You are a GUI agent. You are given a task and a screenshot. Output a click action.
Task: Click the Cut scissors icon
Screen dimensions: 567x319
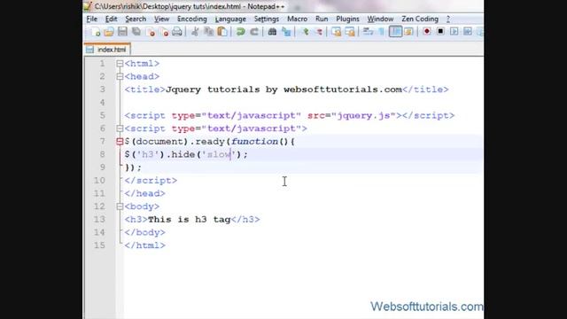point(195,32)
